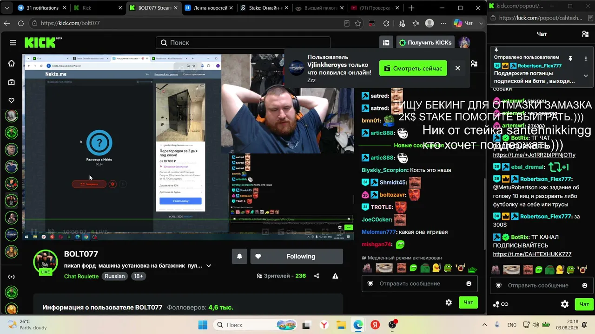This screenshot has width=595, height=334.
Task: Click the Новые сообщения divider in chat
Action: click(x=420, y=145)
